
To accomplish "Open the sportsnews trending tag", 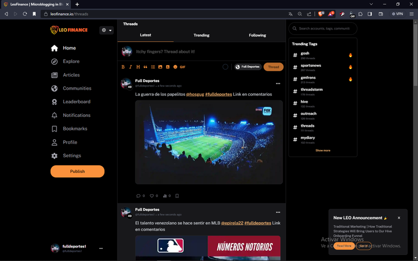I will click(311, 65).
